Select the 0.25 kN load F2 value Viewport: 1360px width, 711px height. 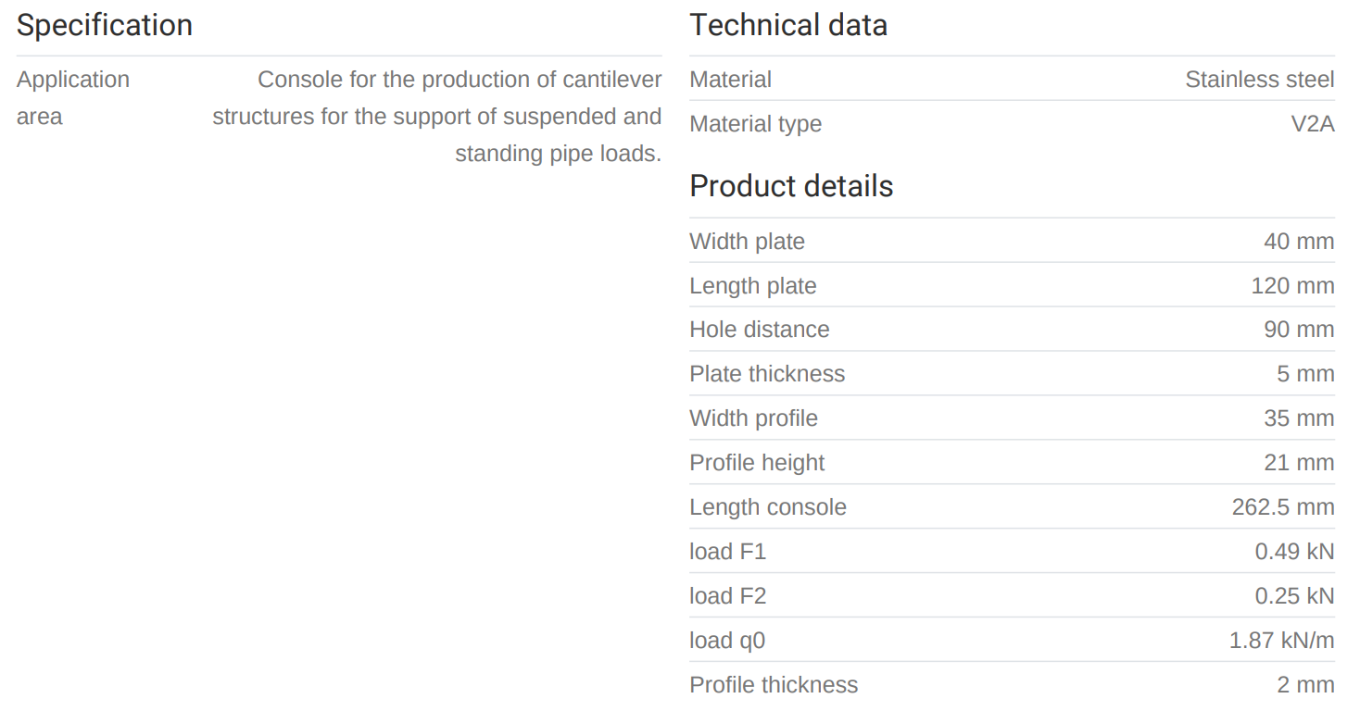(x=1294, y=596)
